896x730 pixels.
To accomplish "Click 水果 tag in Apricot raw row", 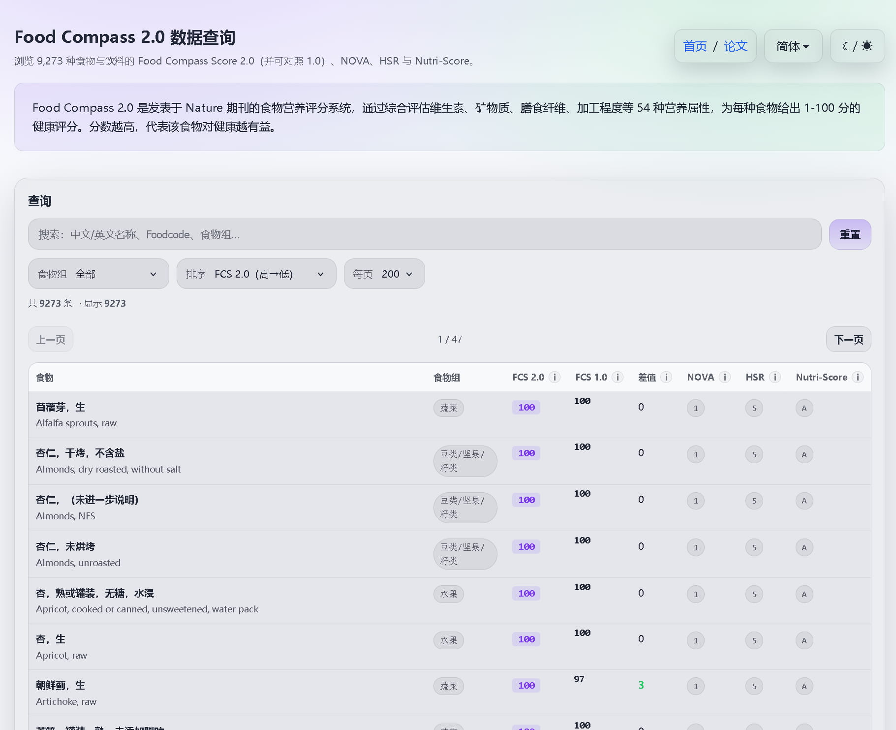I will tap(449, 640).
